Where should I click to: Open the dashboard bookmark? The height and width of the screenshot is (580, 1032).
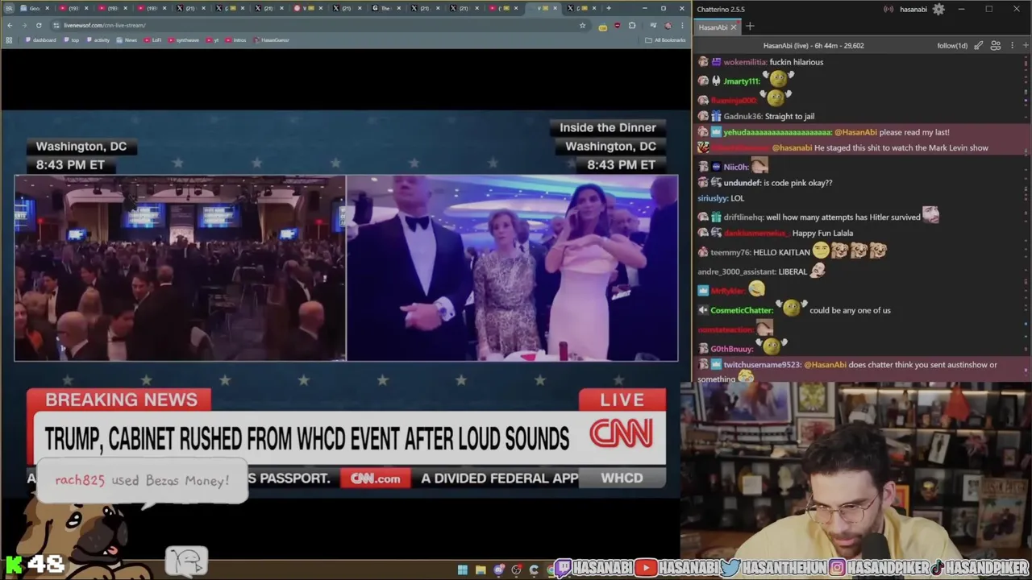pos(40,40)
